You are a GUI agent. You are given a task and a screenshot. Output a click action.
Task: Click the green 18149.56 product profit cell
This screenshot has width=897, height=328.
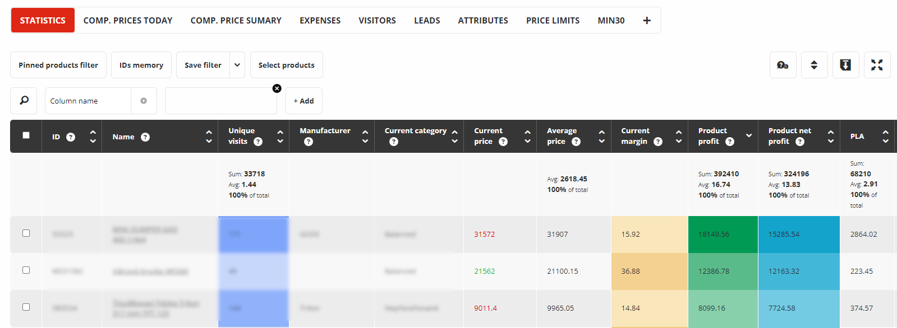[723, 234]
